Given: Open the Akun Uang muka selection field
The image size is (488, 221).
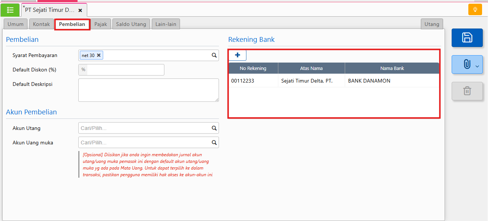Looking at the screenshot, I should (x=145, y=143).
